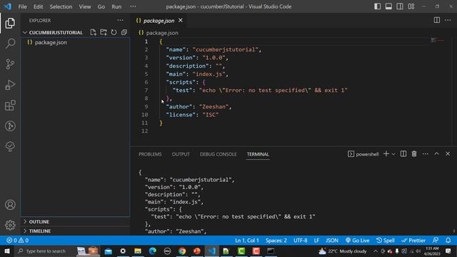Open terminal panel more actions ellipsis
The width and height of the screenshot is (457, 257).
pos(426,154)
